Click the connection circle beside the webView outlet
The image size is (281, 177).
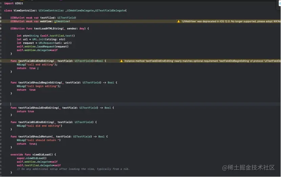pos(1,21)
